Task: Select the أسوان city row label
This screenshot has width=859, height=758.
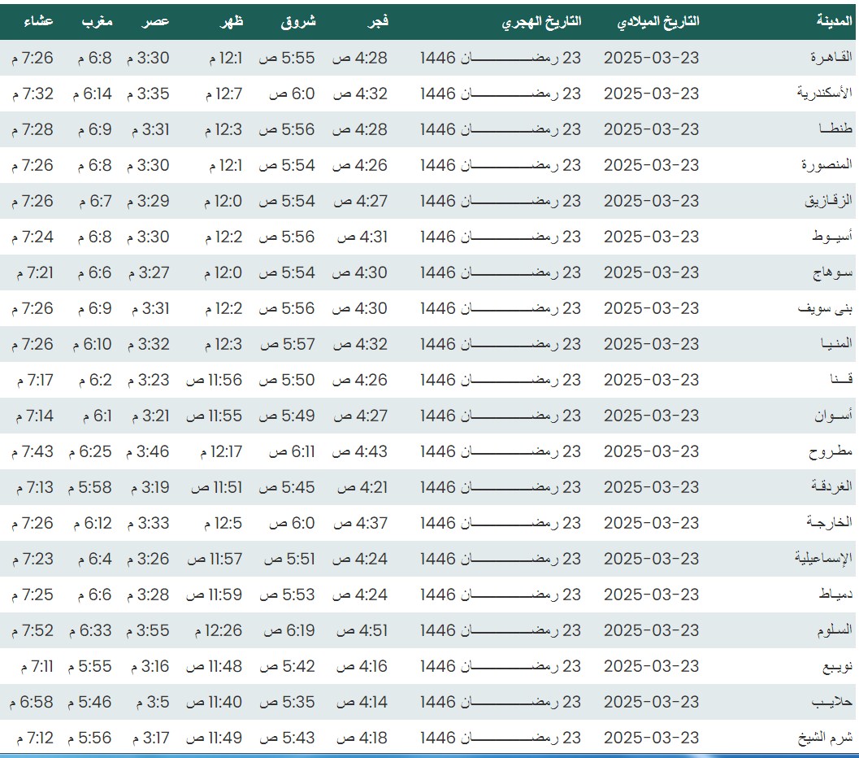Action: tap(833, 416)
